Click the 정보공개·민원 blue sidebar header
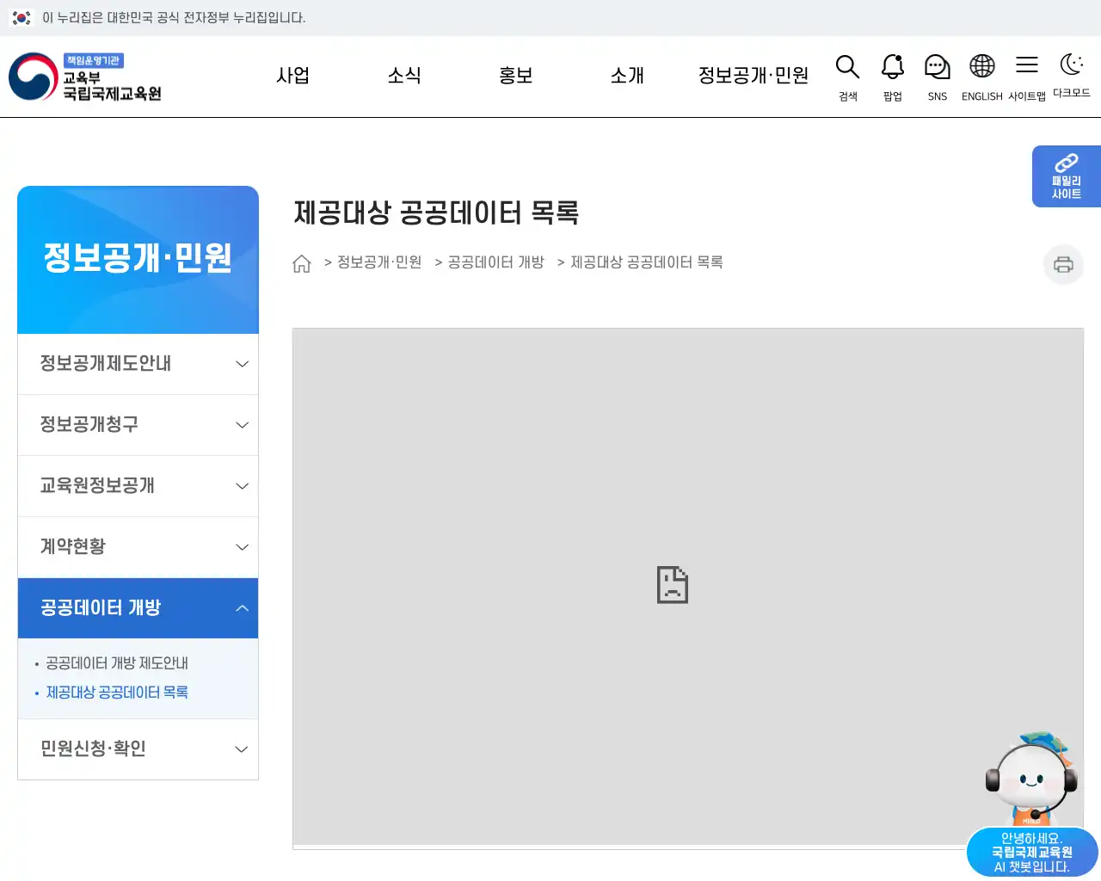1101x881 pixels. [x=138, y=259]
